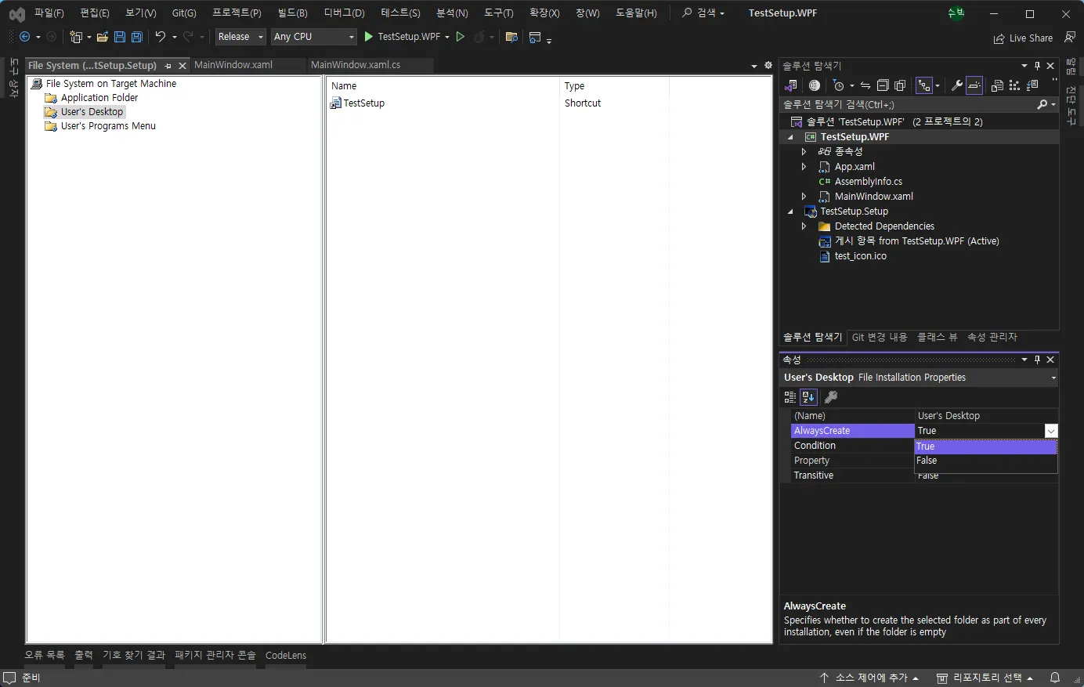Select the Application Folder tree node
1084x687 pixels.
point(99,98)
